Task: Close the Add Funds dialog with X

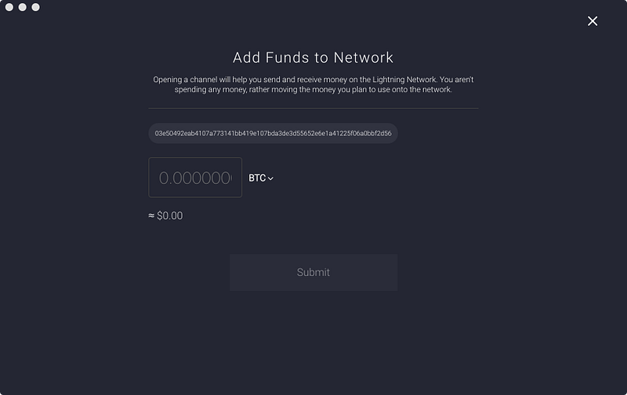Action: coord(593,21)
